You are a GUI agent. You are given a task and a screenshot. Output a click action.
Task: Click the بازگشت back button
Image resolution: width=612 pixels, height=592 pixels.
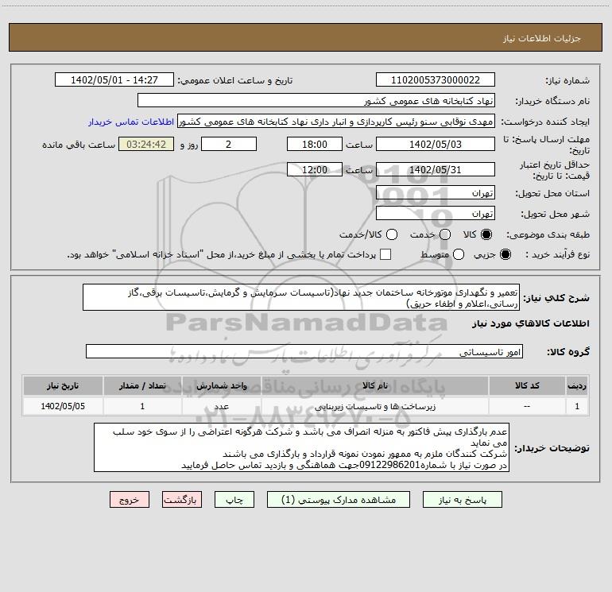click(x=182, y=500)
